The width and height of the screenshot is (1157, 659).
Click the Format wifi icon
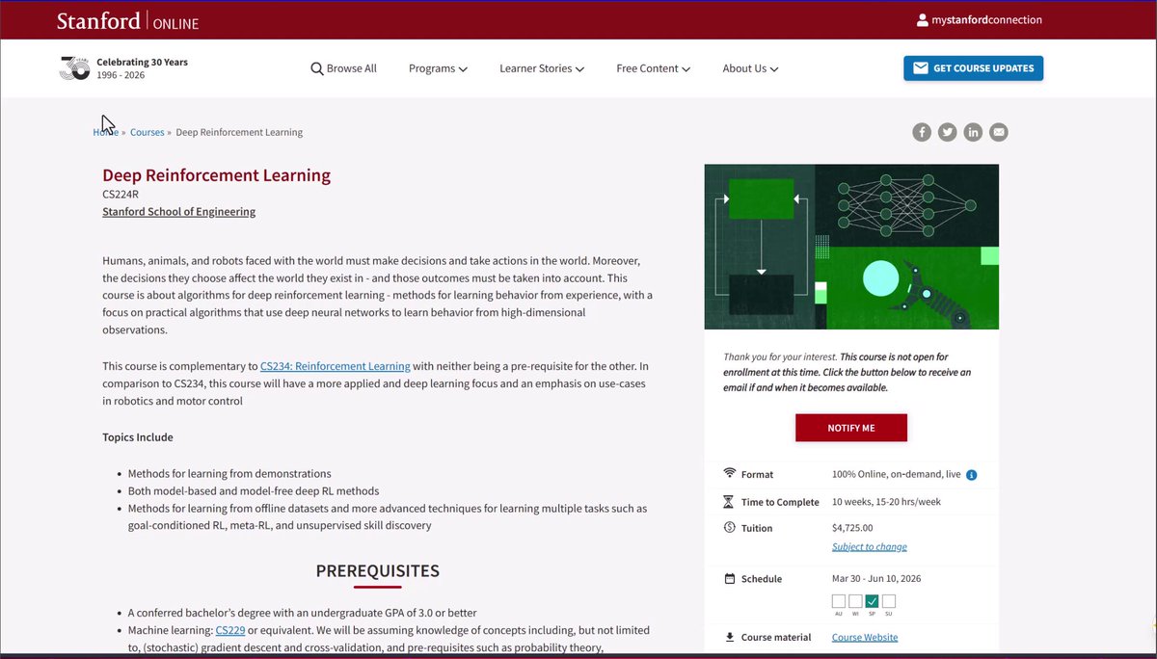click(x=729, y=473)
